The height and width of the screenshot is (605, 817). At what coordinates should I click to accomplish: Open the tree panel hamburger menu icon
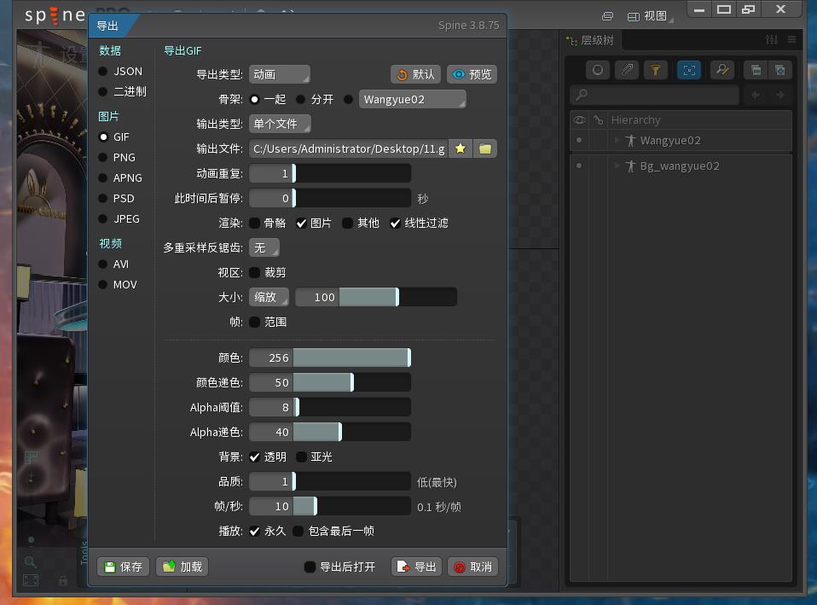point(791,39)
